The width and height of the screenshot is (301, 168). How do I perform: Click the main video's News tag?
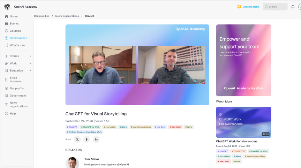[x=123, y=127]
